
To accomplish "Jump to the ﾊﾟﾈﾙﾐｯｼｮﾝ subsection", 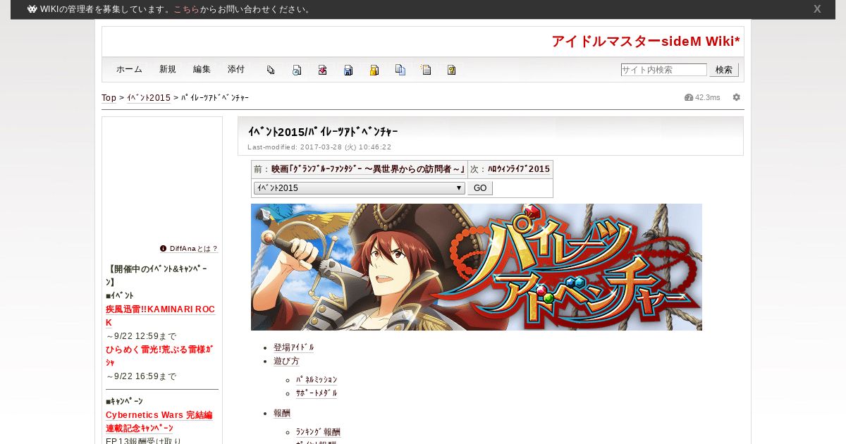I will point(317,380).
